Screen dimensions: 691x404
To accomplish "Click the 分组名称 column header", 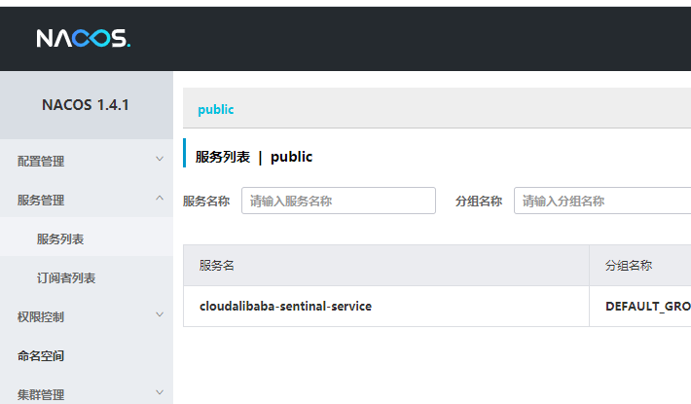I will [x=639, y=265].
